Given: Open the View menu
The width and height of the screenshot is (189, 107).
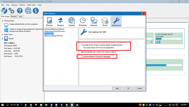Looking at the screenshot, I should (8, 5).
